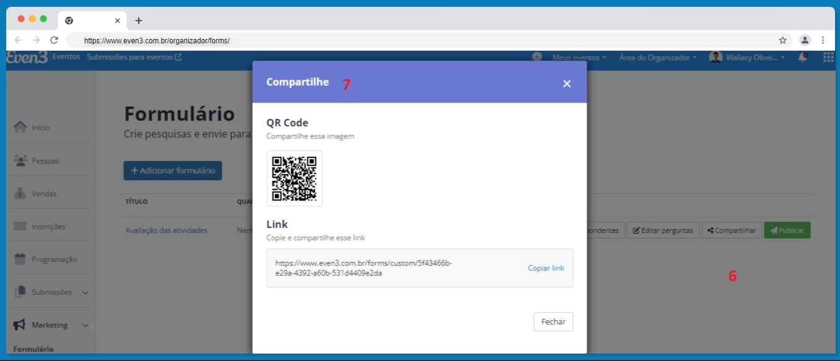840x361 pixels.
Task: Click the Vendas money bag icon
Action: pyautogui.click(x=20, y=193)
